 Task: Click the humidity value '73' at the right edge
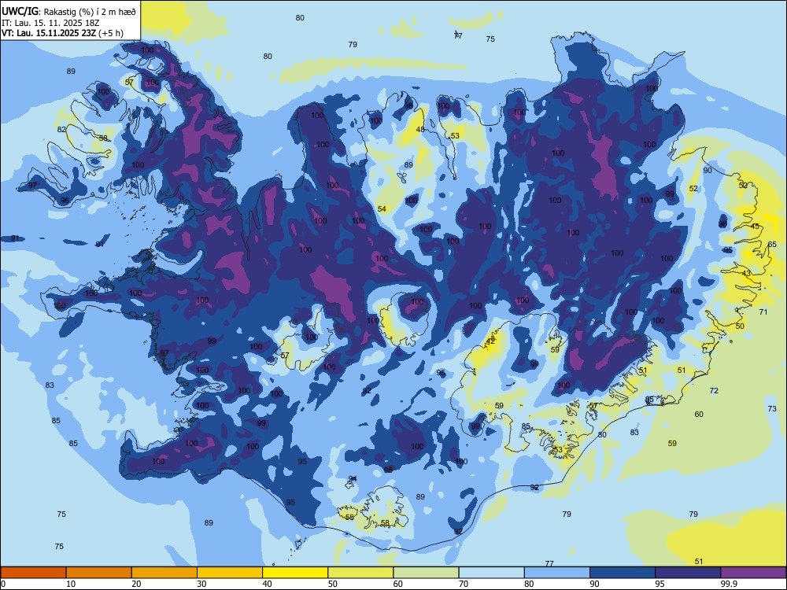point(773,409)
